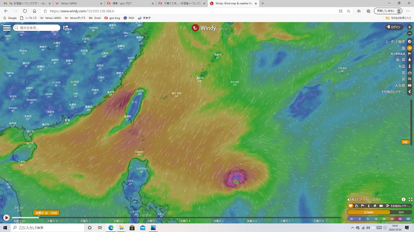
Task: Choose the radar and satellite (レーダーと衛星) layer
Action: click(410, 41)
